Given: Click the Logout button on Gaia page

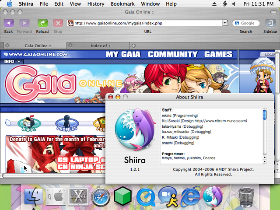Looking at the screenshot, I should (x=267, y=54).
